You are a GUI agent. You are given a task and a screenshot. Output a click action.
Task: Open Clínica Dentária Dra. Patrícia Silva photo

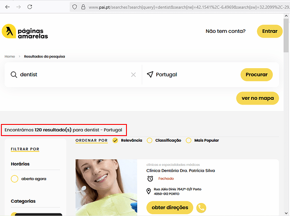[106, 187]
